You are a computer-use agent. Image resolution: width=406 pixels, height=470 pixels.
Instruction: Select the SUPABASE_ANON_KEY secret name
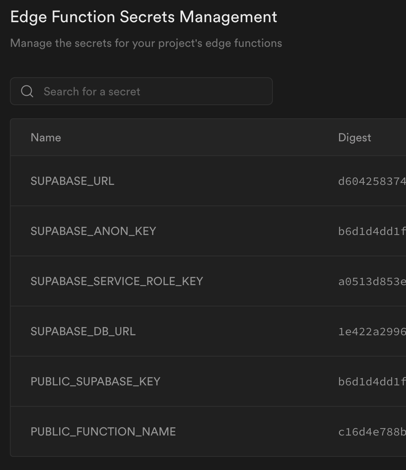[93, 231]
